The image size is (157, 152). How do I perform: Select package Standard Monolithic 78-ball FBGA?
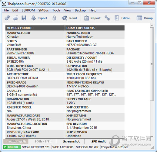90,53
